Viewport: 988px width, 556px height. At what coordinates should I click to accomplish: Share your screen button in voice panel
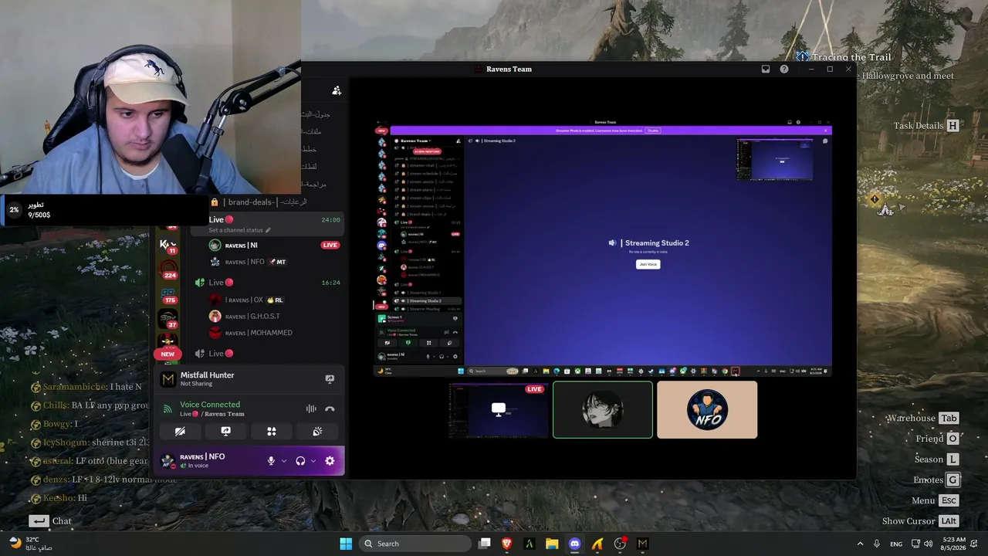[225, 432]
